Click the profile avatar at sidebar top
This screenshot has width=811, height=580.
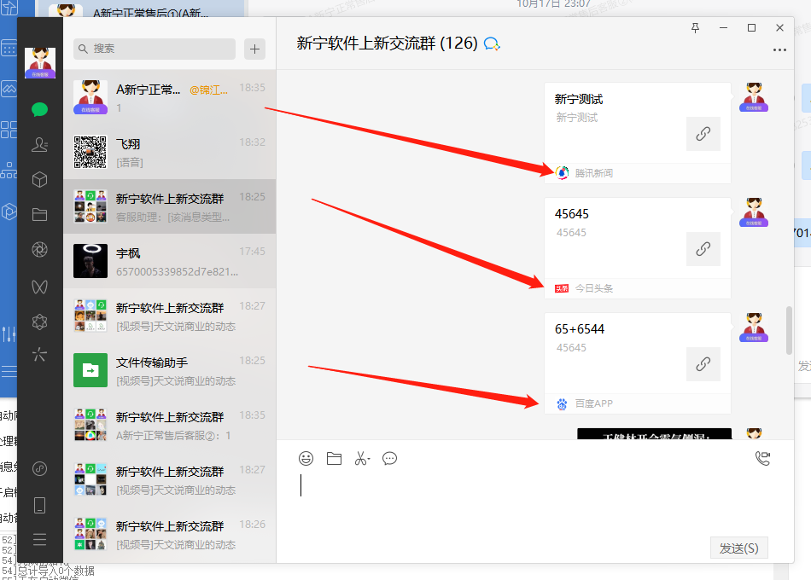pyautogui.click(x=40, y=62)
